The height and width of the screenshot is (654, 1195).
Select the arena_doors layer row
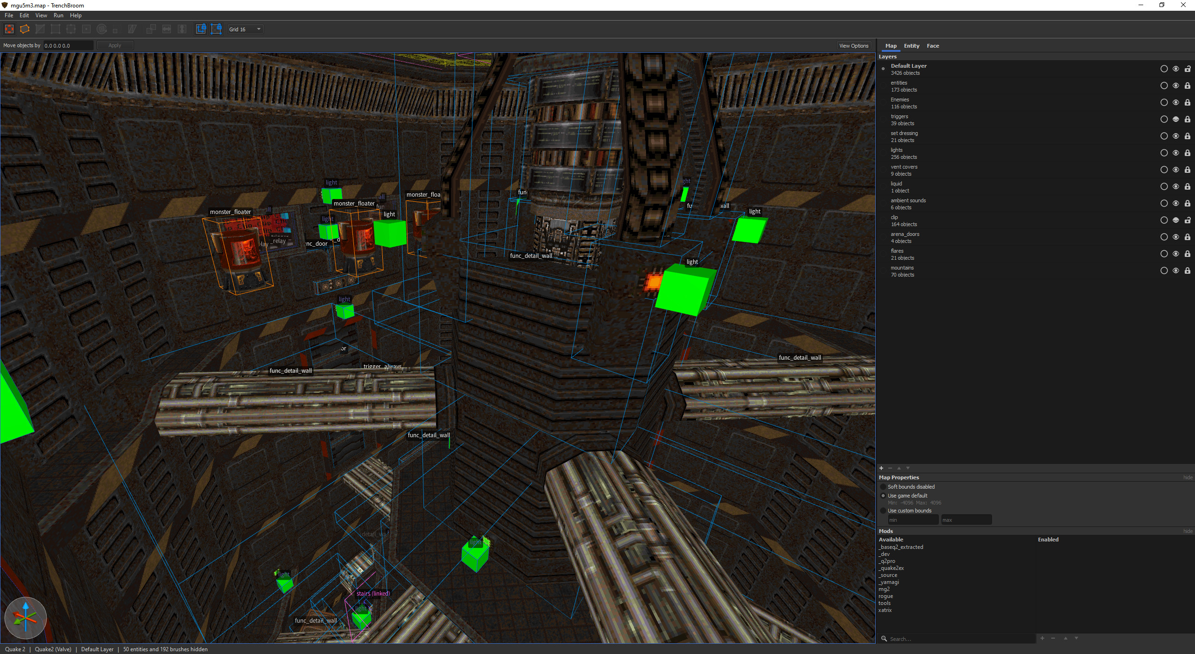coord(1035,237)
